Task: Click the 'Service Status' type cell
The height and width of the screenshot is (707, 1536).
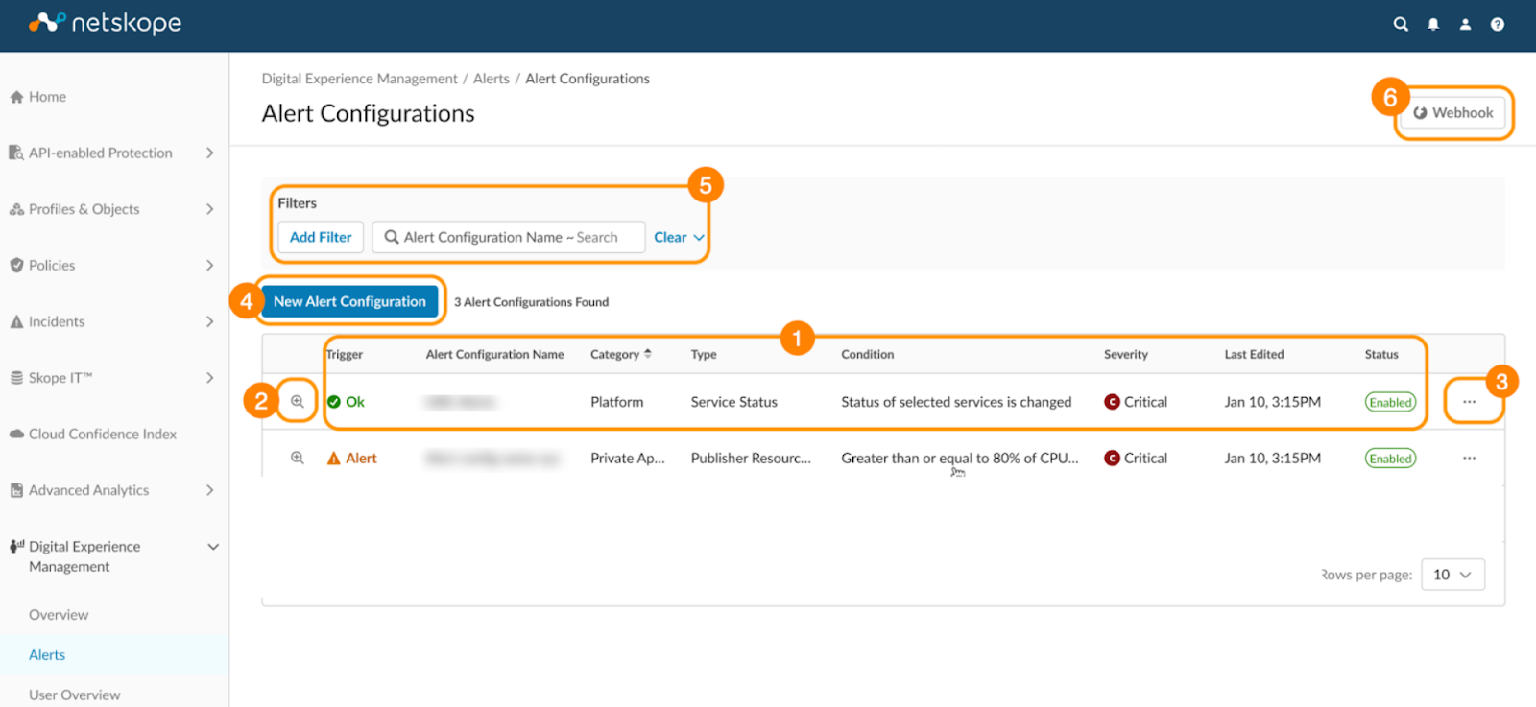Action: (x=734, y=402)
